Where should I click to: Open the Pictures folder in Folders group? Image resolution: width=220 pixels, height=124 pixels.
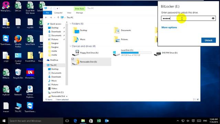(121, 40)
